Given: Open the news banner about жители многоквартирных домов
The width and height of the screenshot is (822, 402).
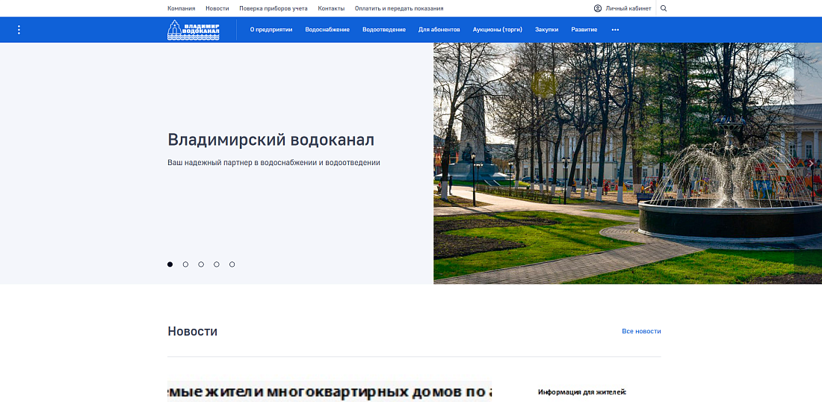Looking at the screenshot, I should click(x=330, y=392).
